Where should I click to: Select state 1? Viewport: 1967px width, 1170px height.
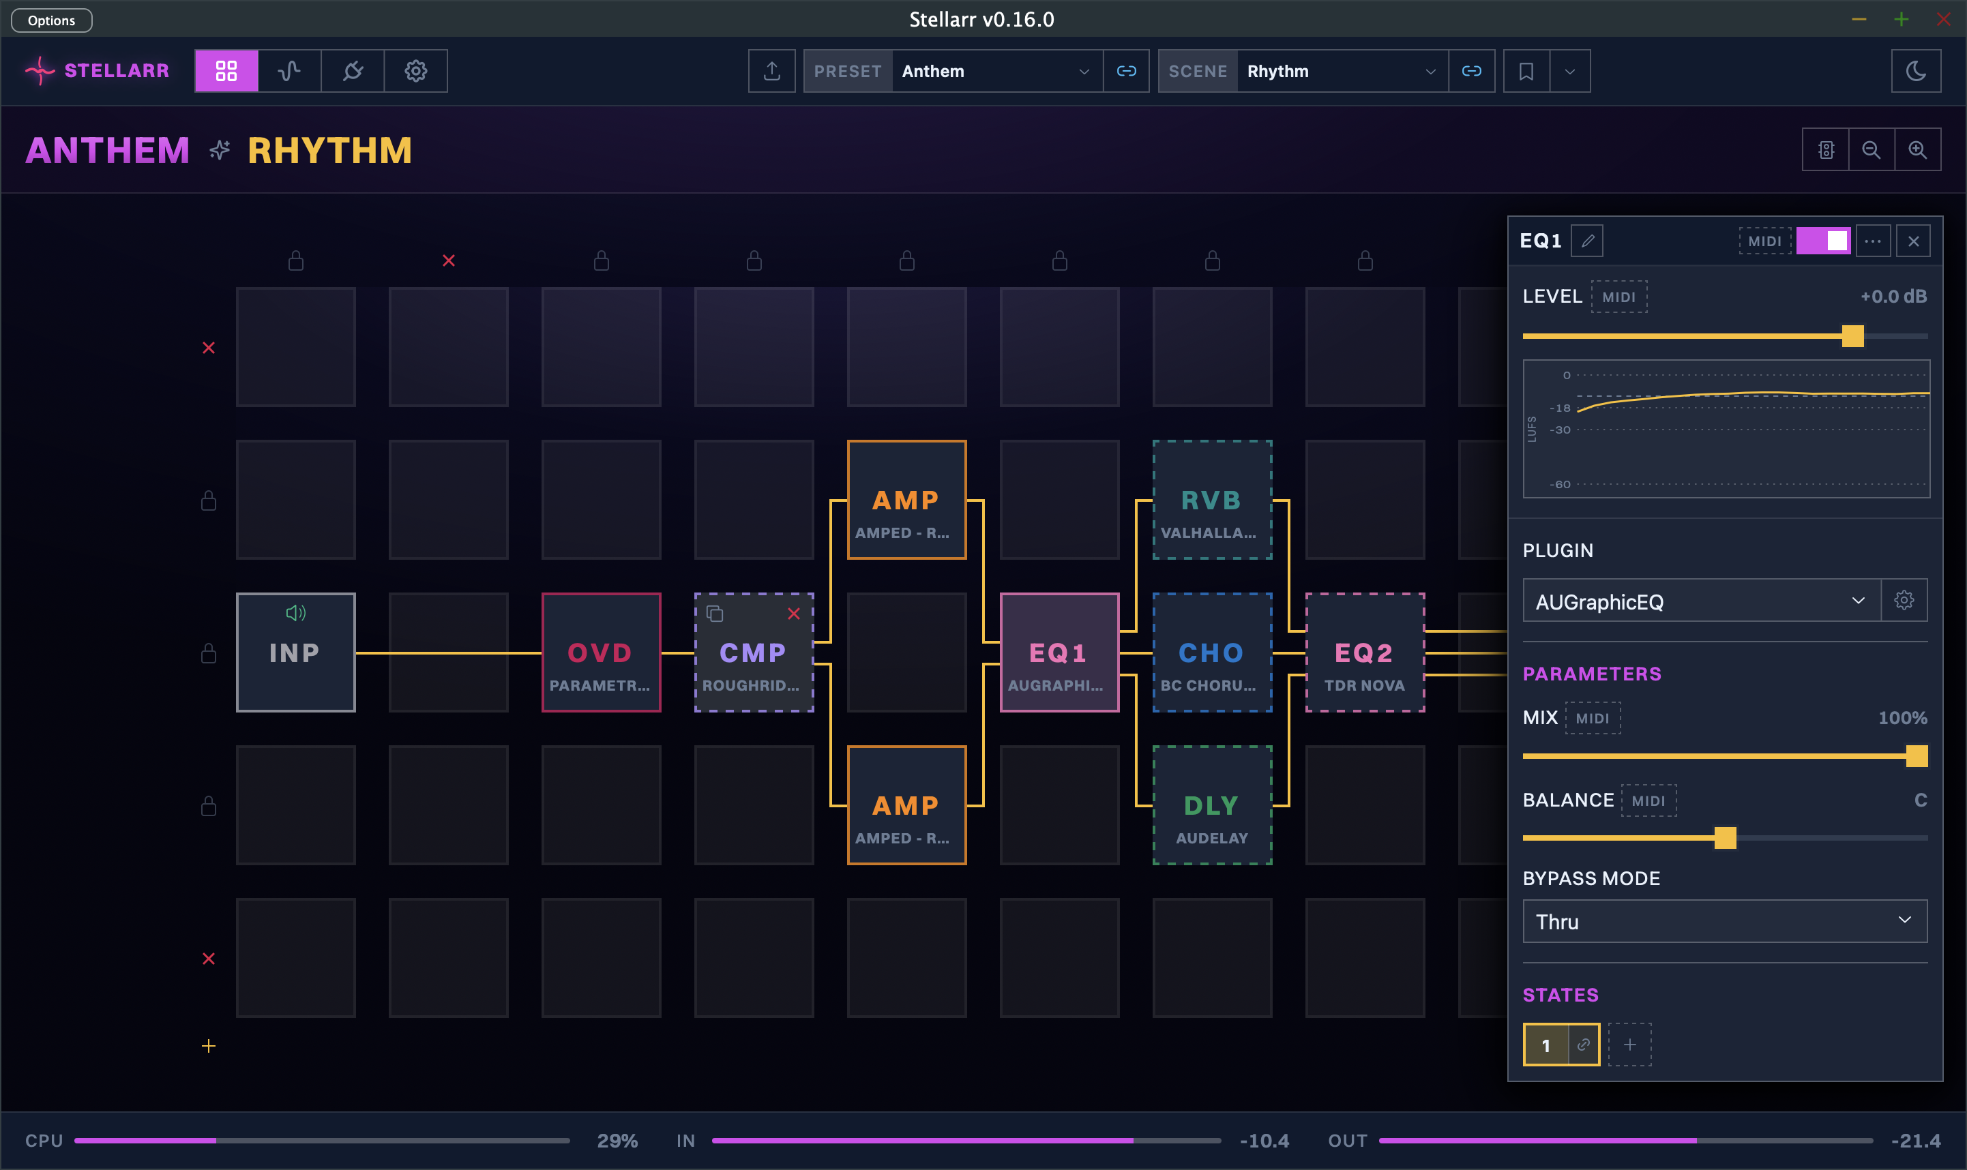(x=1547, y=1045)
